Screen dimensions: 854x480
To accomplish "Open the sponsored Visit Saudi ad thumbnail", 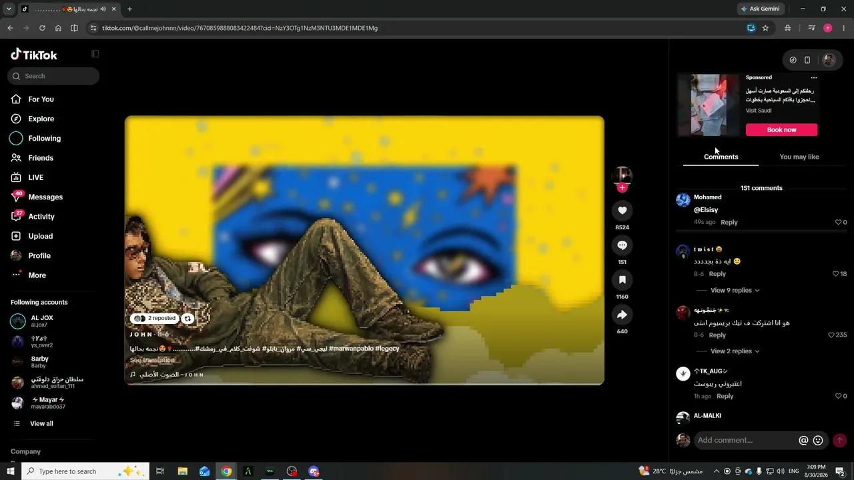I will coord(709,105).
